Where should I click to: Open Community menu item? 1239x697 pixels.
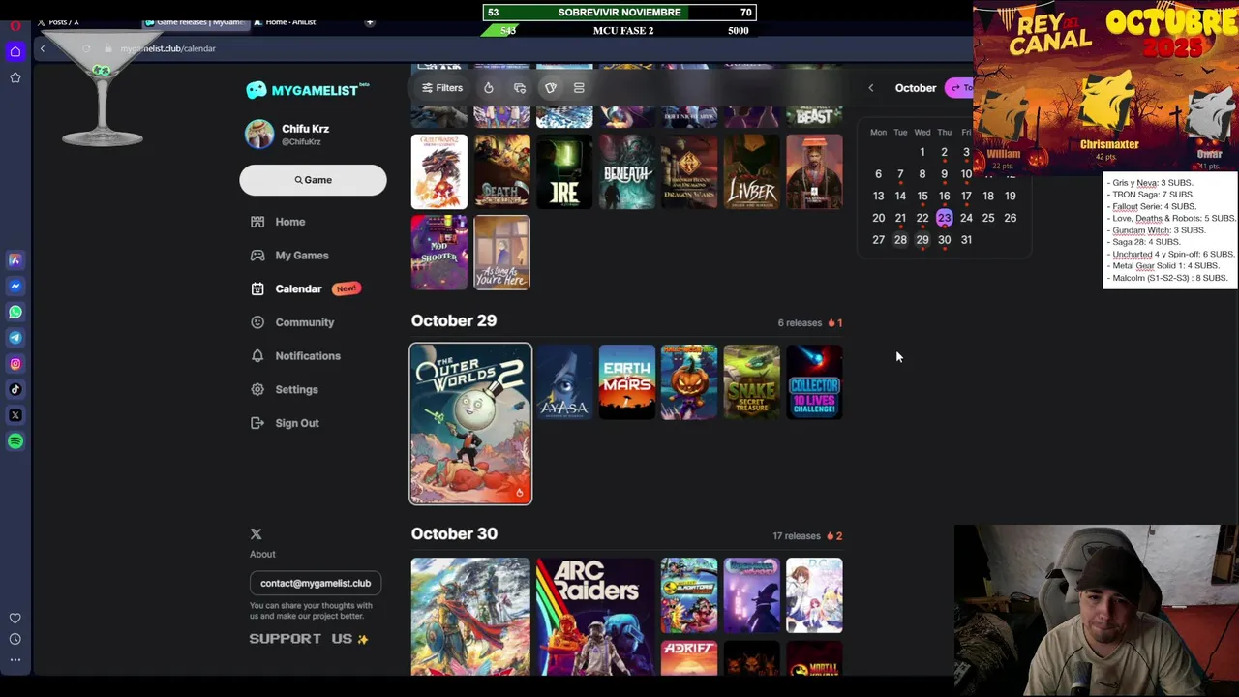coord(304,322)
